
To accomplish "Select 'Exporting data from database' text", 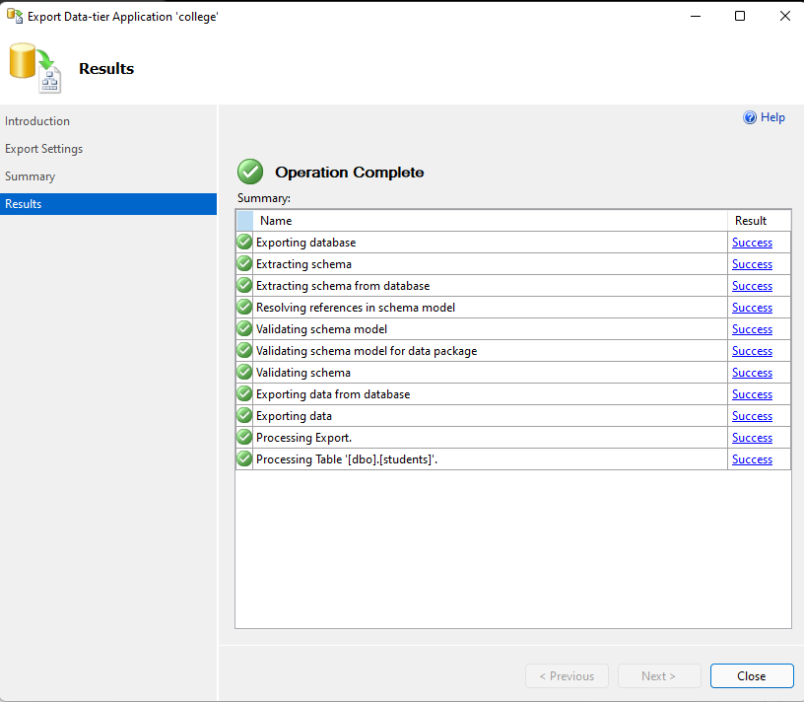I will pyautogui.click(x=333, y=394).
